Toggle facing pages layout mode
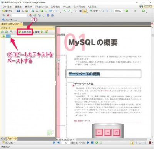 click(x=140, y=142)
